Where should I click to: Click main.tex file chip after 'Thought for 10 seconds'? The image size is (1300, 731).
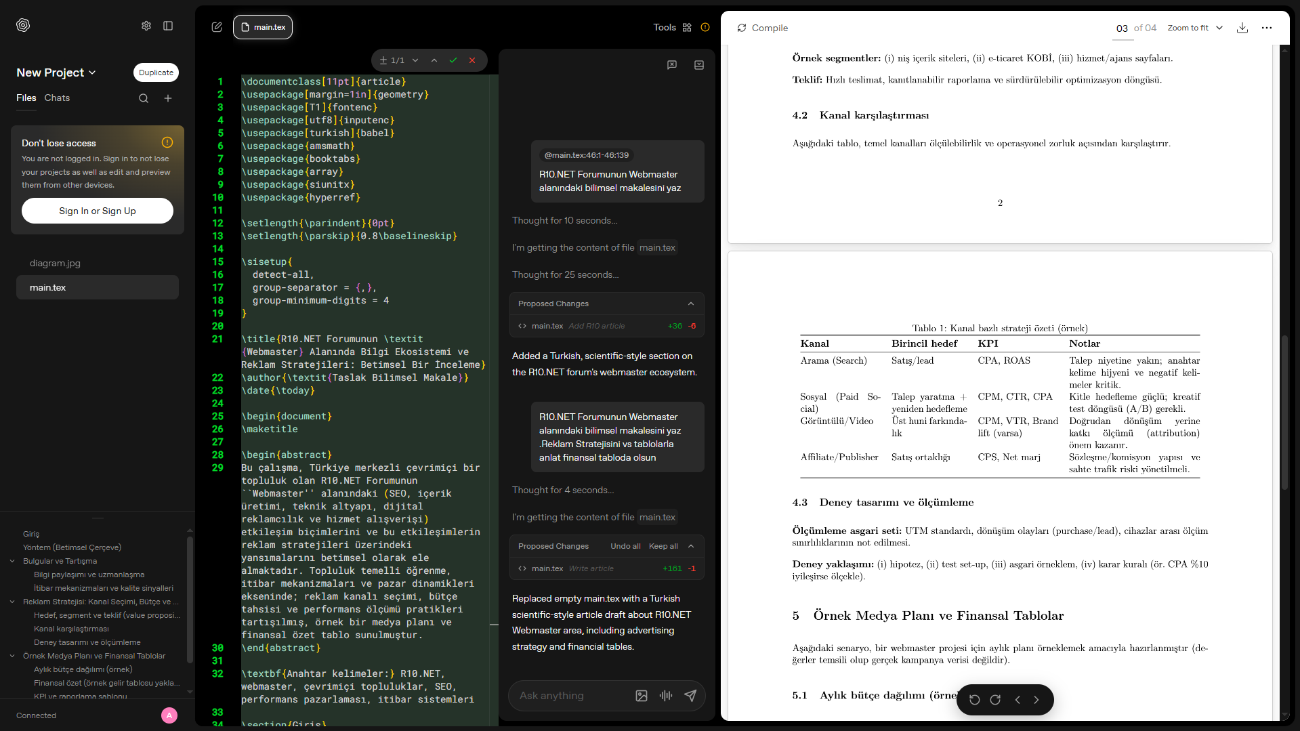(657, 247)
